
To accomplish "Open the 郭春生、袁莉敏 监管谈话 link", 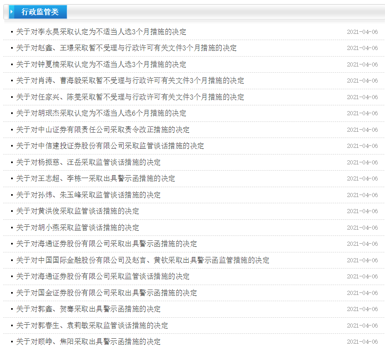I will (92, 326).
